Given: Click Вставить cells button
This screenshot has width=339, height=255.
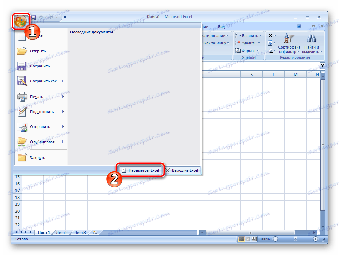Looking at the screenshot, I should [247, 36].
